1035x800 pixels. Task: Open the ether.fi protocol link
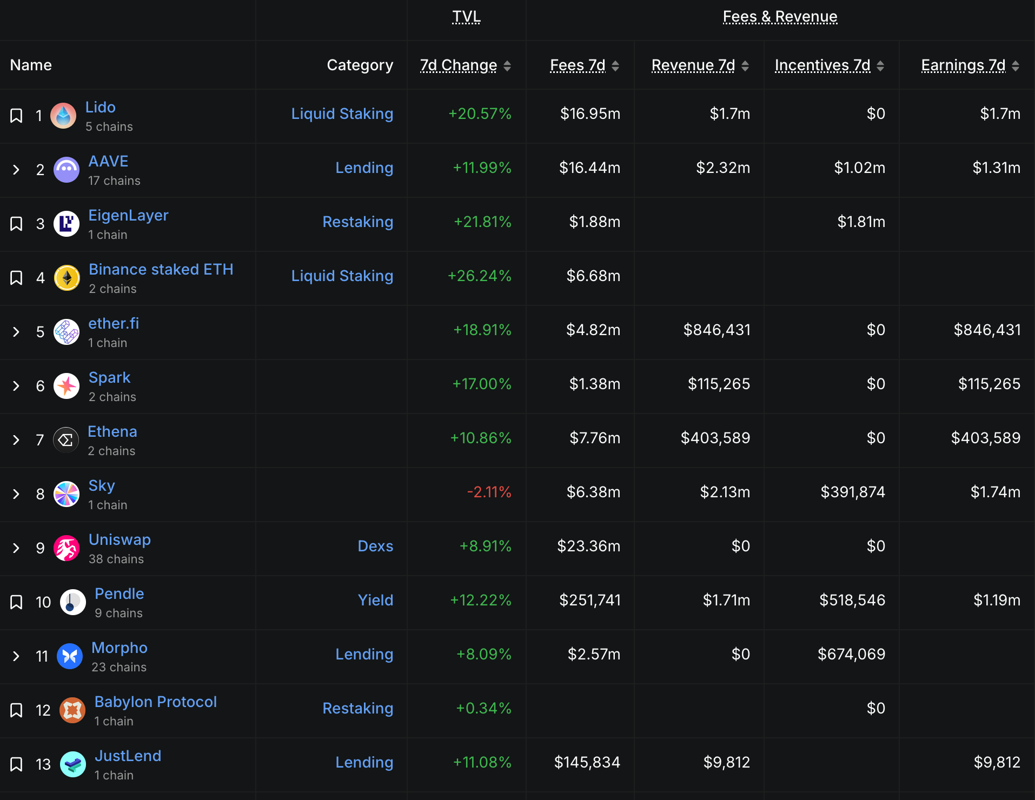tap(114, 323)
